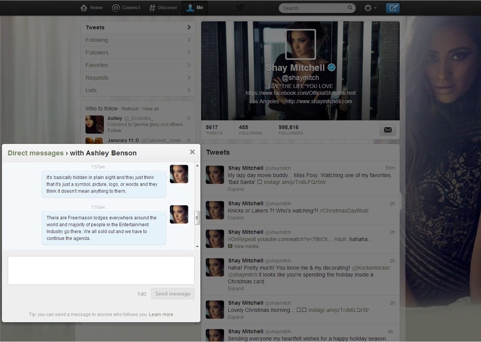Screen dimensions: 481x342
Task: Click the verified badge next to Shay Mitchell
Action: pos(331,68)
